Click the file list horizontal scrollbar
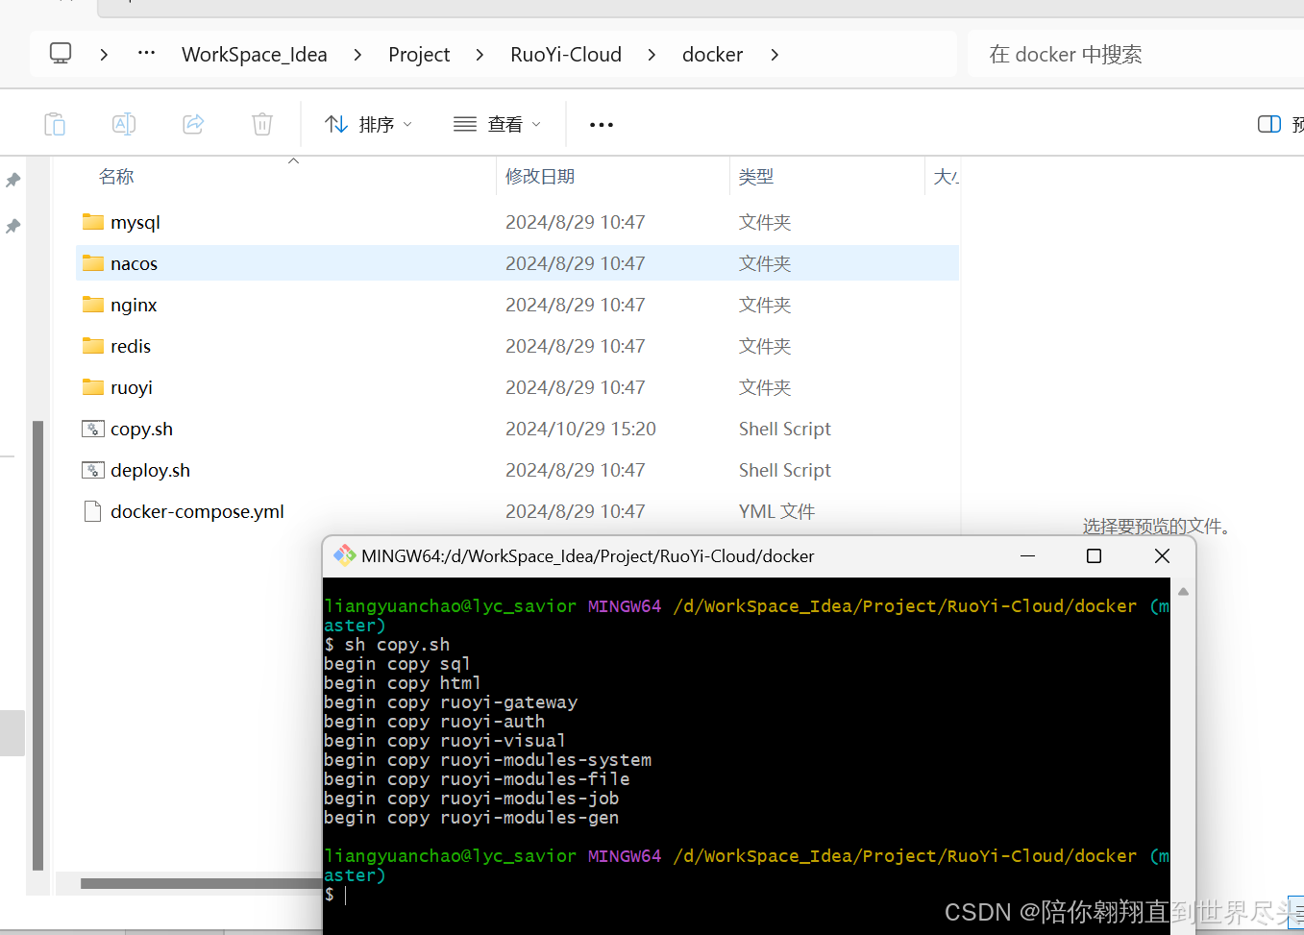Viewport: 1304px width, 935px height. [x=202, y=883]
